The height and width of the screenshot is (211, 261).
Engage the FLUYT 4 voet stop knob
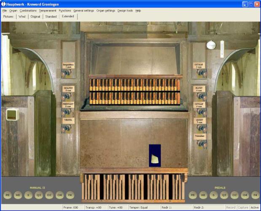pos(201,97)
